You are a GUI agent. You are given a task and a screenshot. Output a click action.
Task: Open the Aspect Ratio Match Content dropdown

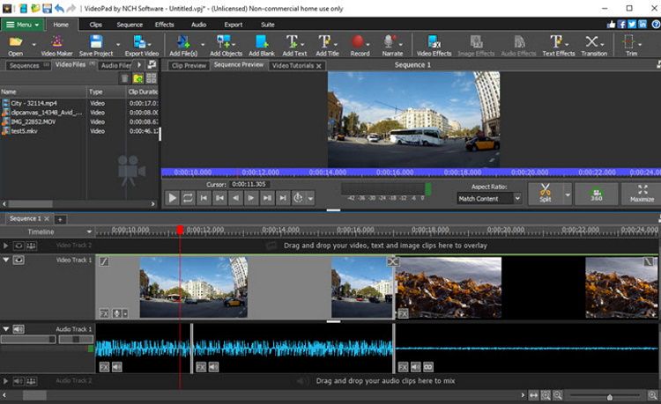point(489,198)
